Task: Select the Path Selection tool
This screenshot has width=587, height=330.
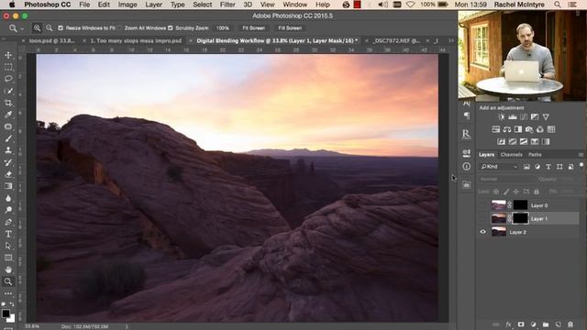Action: point(8,246)
